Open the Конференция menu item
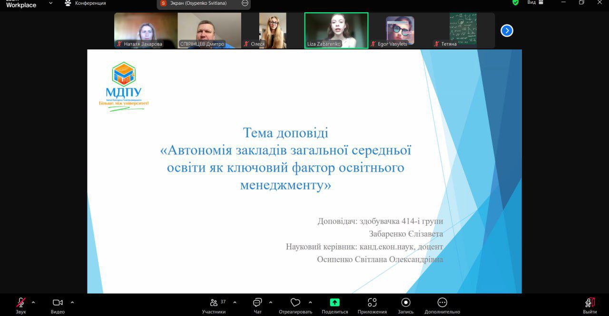This screenshot has height=316, width=609. [x=86, y=3]
